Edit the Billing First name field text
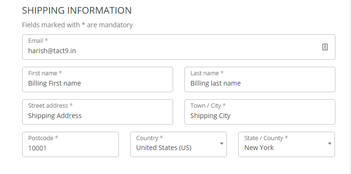351x174 pixels. pyautogui.click(x=54, y=83)
